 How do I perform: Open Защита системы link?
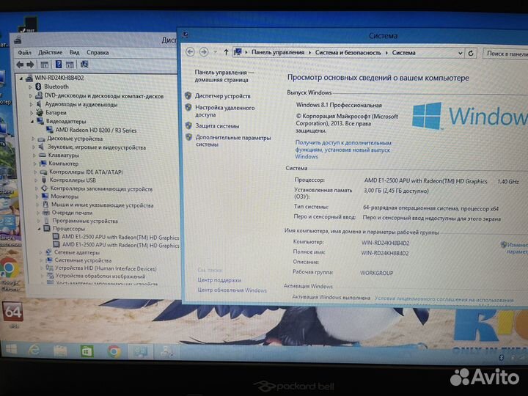point(217,126)
